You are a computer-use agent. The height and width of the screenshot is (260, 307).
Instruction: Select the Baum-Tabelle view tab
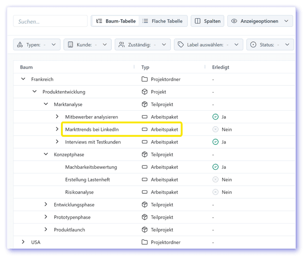click(115, 21)
